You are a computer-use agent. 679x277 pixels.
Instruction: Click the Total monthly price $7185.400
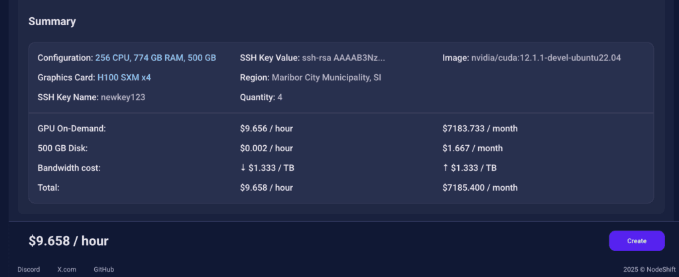[479, 188]
